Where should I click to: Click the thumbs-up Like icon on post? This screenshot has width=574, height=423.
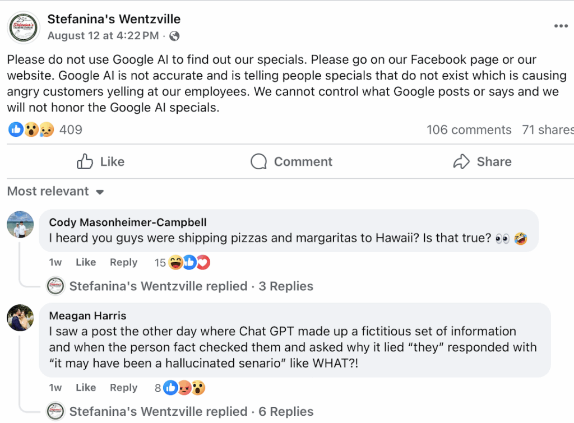85,162
